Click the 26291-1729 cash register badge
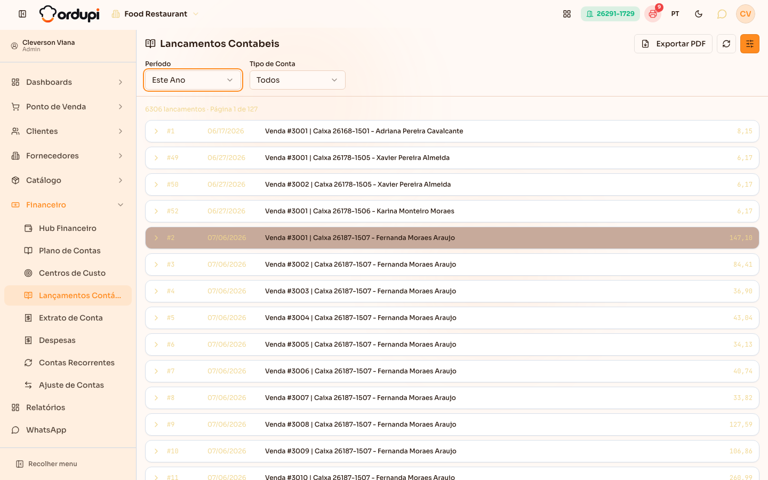The width and height of the screenshot is (768, 480). [610, 14]
